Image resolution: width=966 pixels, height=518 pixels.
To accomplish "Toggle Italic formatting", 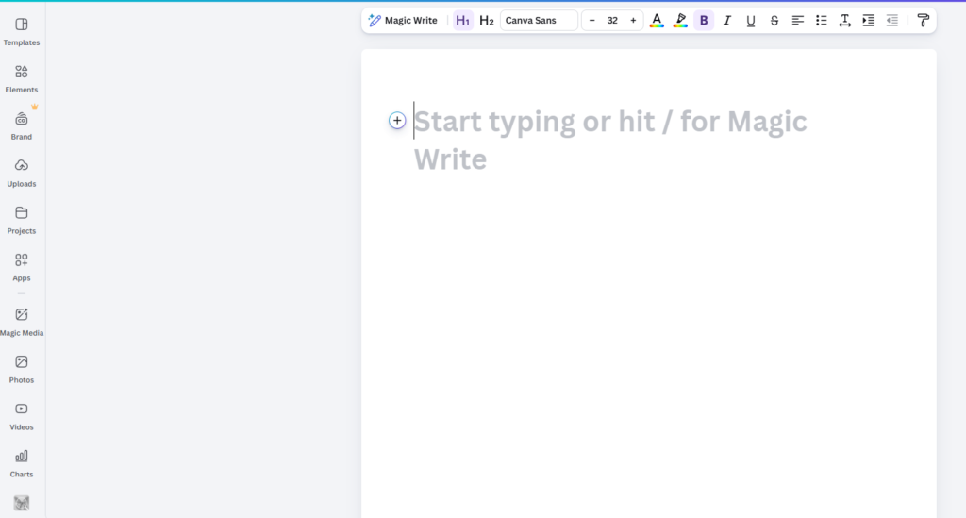I will pos(727,21).
